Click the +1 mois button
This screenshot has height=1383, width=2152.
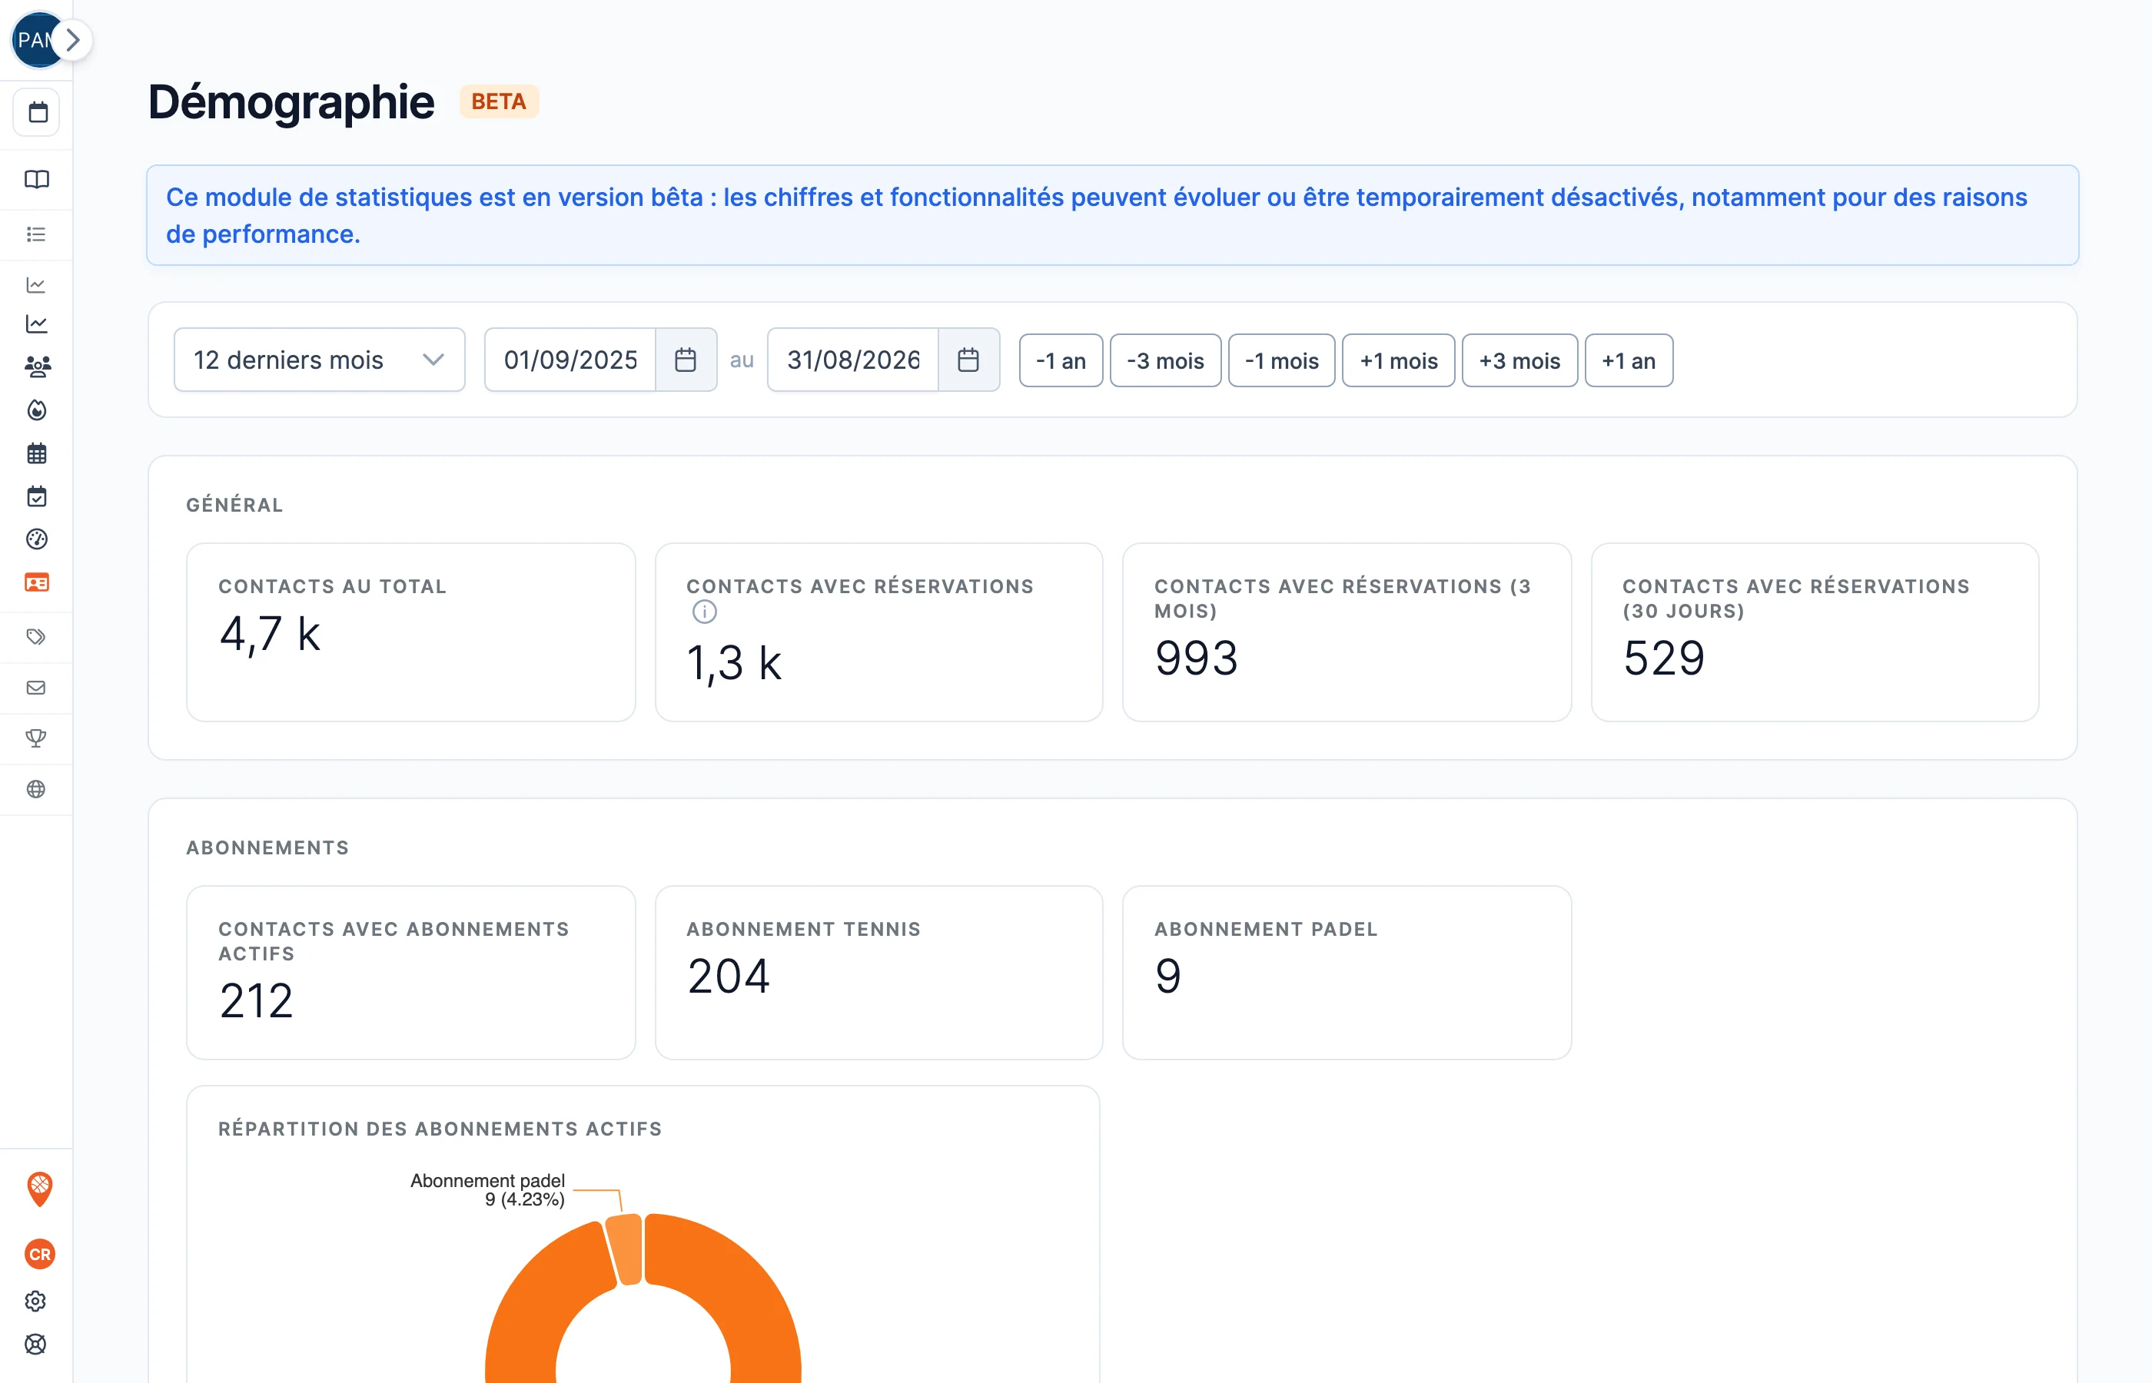point(1399,361)
